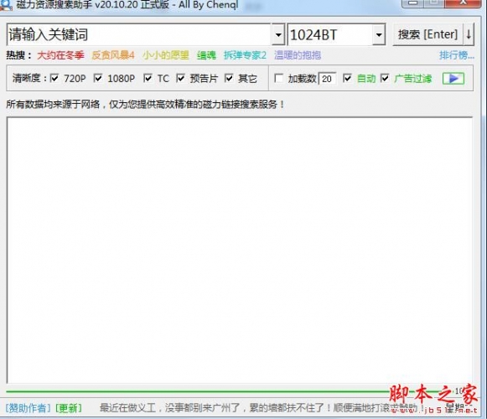Click the 清晰度 label
Screen dimensions: 487x419
(x=29, y=78)
